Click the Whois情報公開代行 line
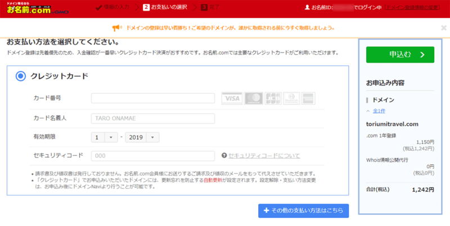The width and height of the screenshot is (450, 226). (x=387, y=160)
